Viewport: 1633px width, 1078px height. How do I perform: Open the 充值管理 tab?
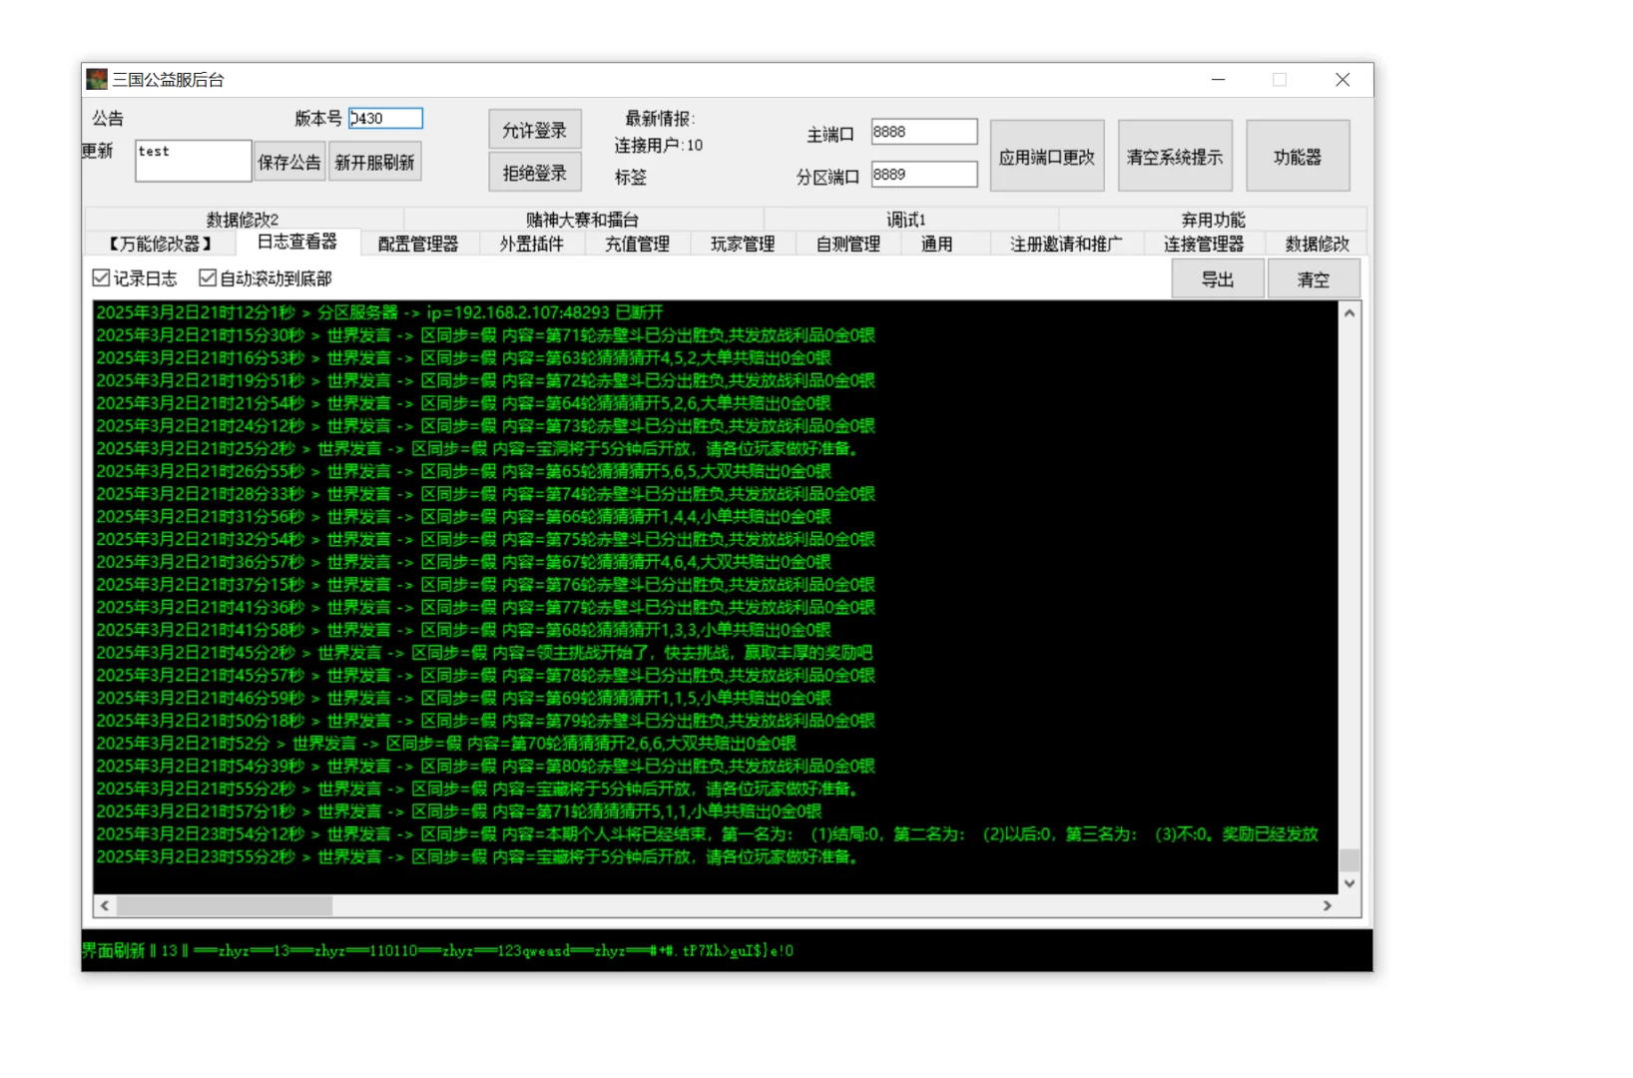point(638,244)
